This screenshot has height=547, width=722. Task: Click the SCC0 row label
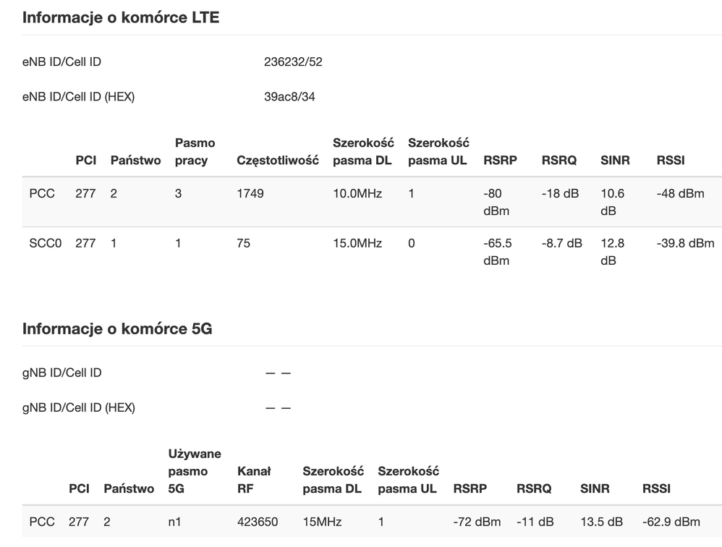(45, 244)
